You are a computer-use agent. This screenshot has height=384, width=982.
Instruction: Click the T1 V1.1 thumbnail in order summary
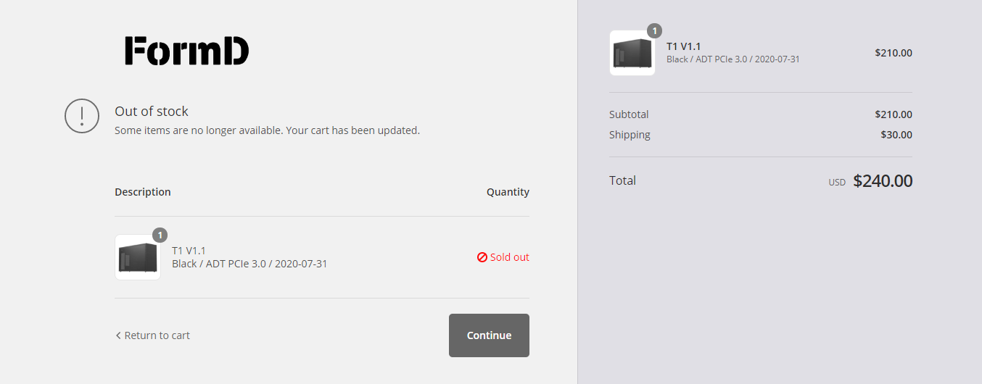coord(632,54)
